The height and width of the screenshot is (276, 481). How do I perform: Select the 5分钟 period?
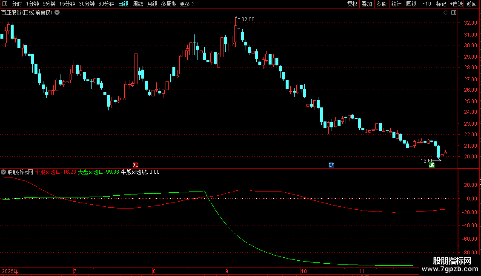point(49,4)
